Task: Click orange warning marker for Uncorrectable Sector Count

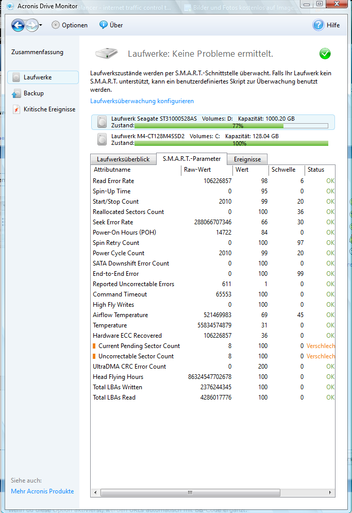Action: 94,356
